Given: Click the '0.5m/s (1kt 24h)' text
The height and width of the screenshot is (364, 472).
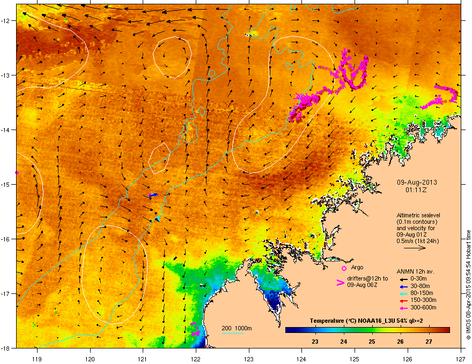Looking at the screenshot, I should pyautogui.click(x=418, y=241).
